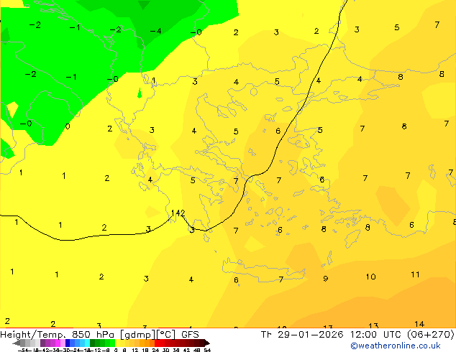The image size is (456, 352).
Task: Click the bright red swatch in the legend
Action: pos(157,343)
